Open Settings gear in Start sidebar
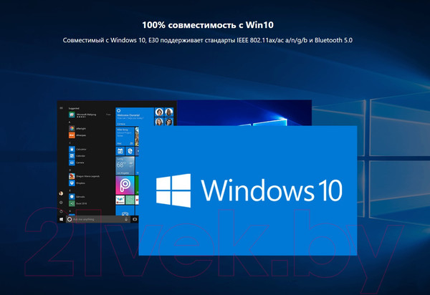The width and height of the screenshot is (430, 295). [x=61, y=203]
